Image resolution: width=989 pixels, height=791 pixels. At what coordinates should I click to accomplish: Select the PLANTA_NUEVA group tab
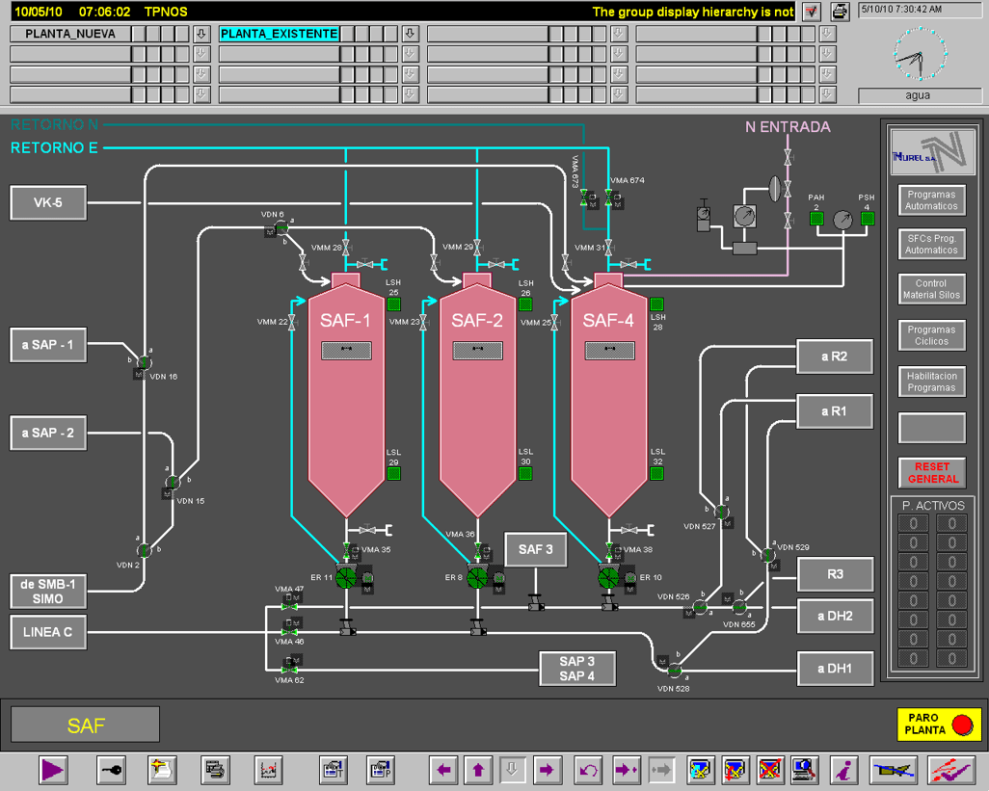click(x=70, y=34)
